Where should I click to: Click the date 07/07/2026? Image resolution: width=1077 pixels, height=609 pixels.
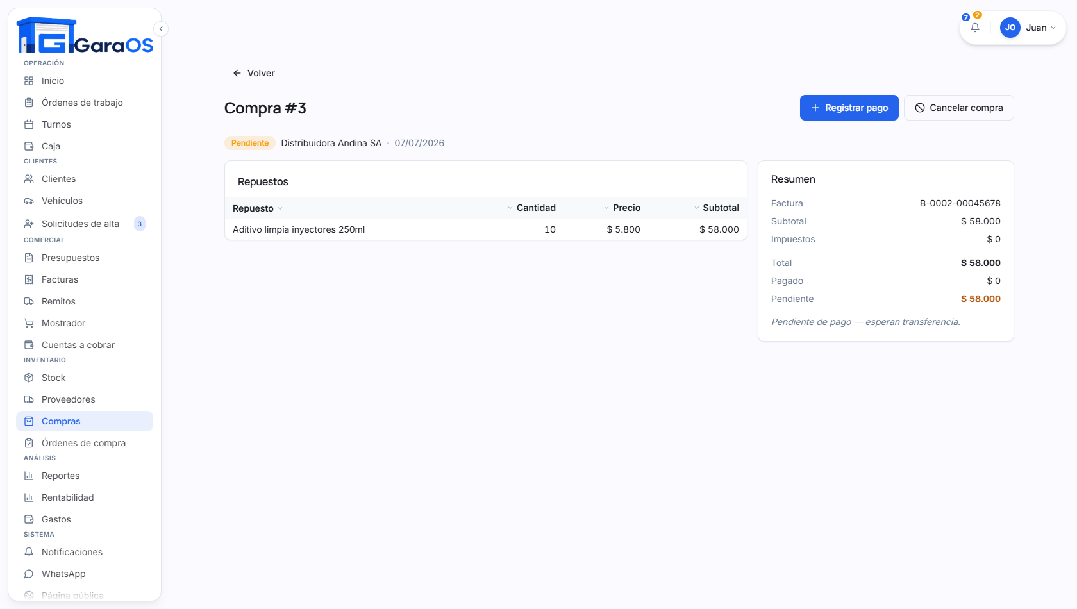pos(419,143)
